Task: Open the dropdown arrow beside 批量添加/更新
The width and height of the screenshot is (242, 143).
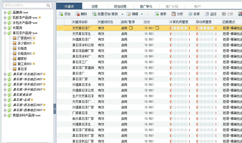Action: pyautogui.click(x=122, y=14)
